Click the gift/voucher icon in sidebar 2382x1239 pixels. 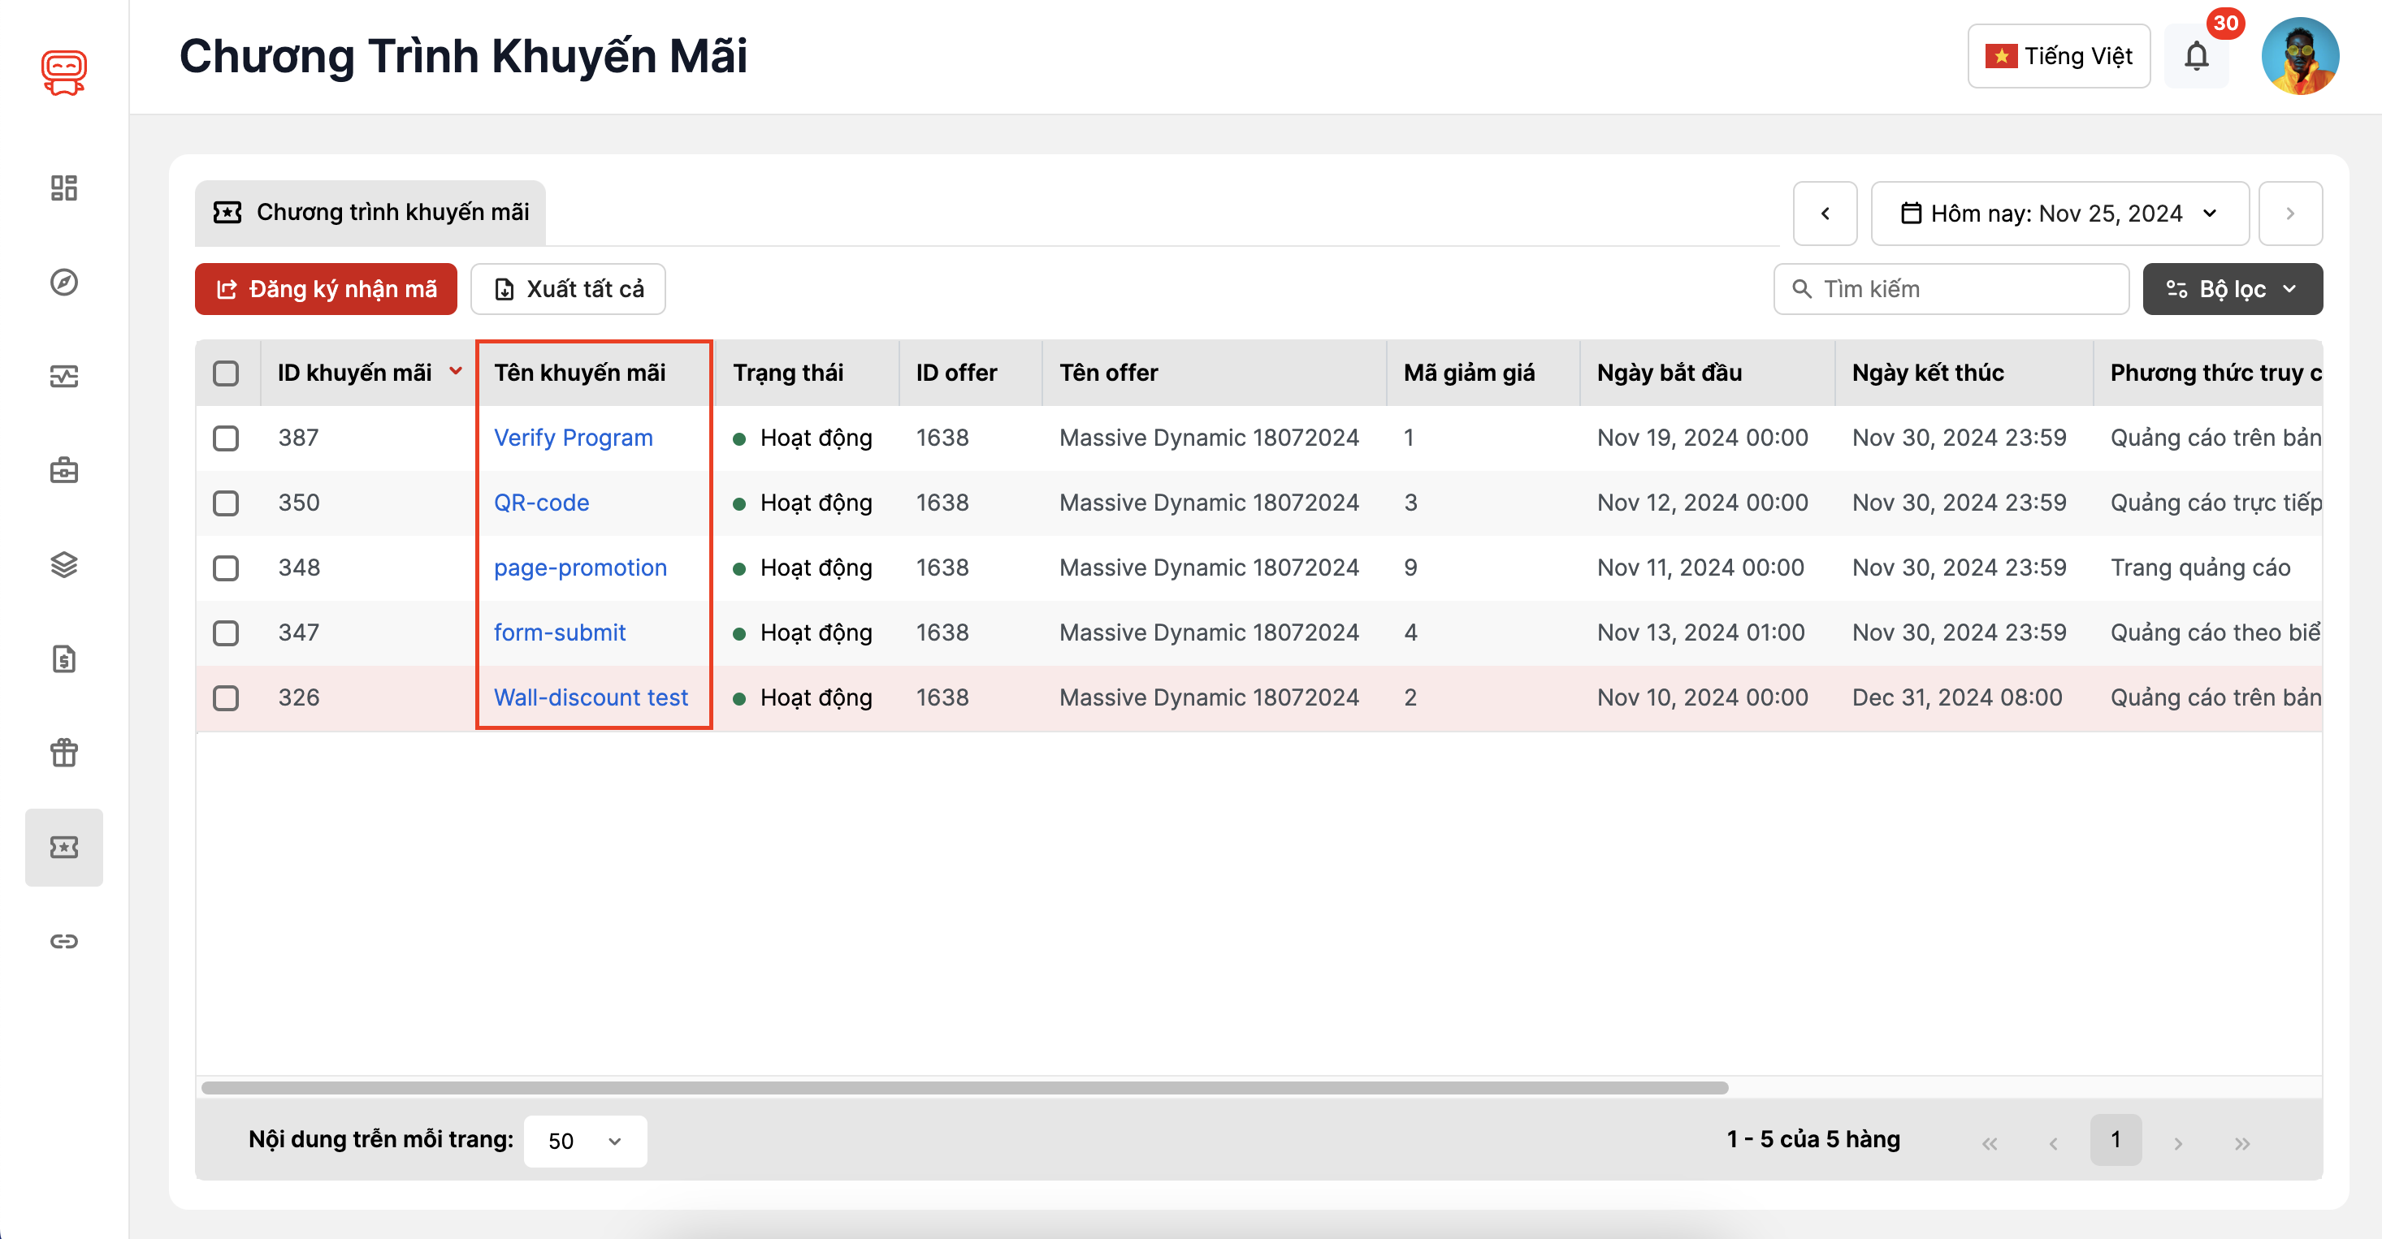[x=63, y=751]
